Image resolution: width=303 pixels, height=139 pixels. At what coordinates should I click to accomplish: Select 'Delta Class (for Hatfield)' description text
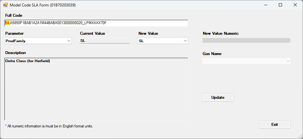tap(27, 61)
